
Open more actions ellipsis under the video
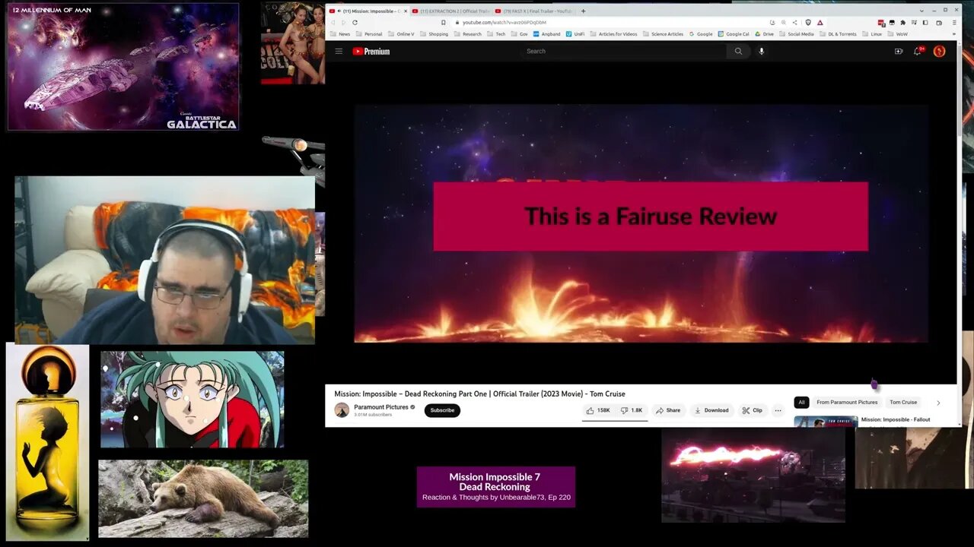pos(778,410)
